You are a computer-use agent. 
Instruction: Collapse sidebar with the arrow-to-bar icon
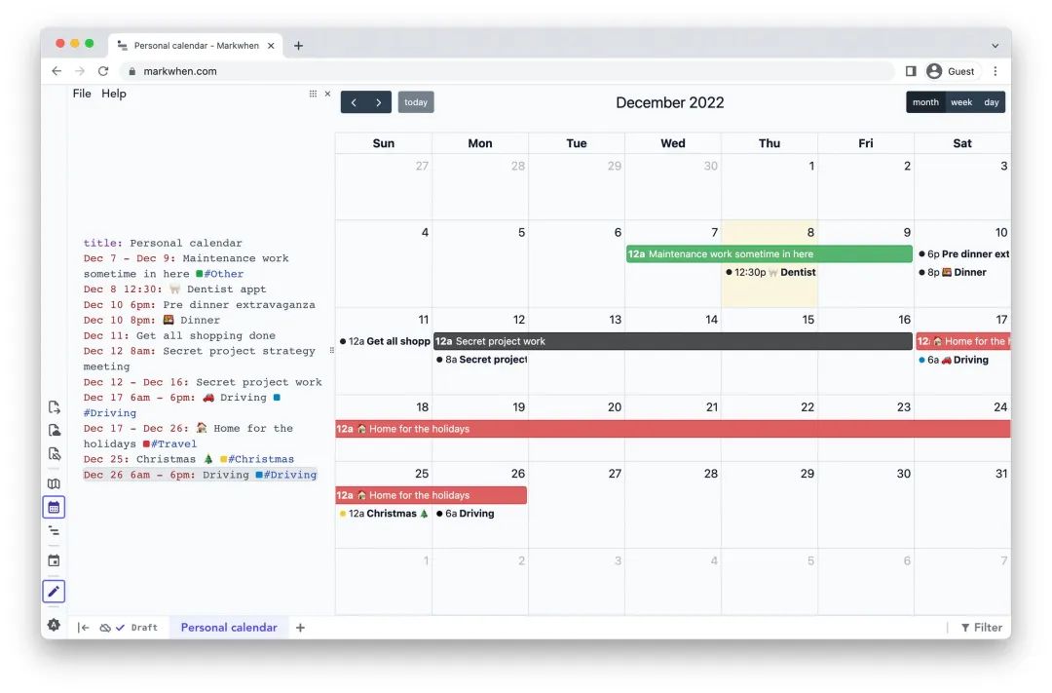coord(83,627)
